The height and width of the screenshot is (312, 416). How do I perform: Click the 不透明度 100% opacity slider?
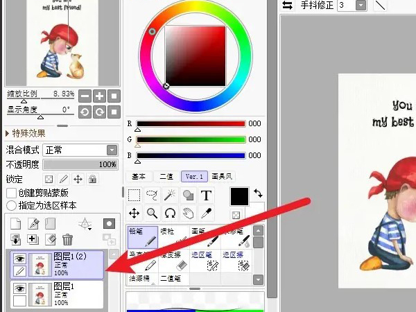pos(80,165)
